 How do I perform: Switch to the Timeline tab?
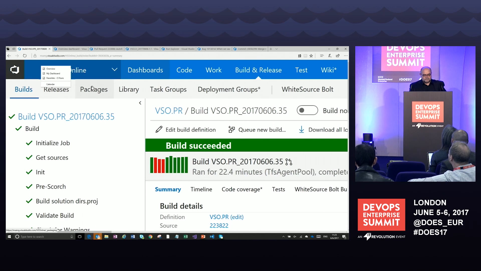coord(201,189)
